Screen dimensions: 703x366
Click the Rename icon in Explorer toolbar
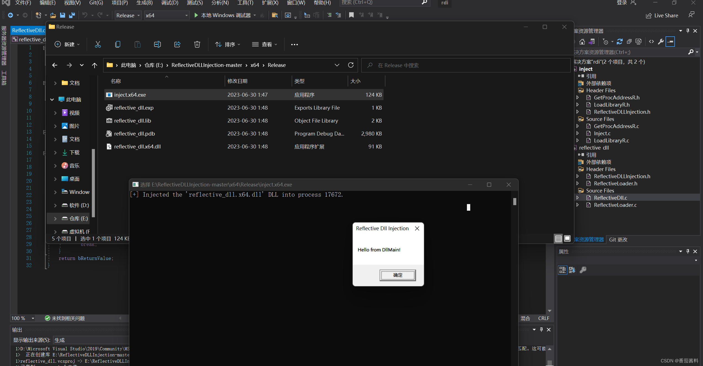point(157,44)
